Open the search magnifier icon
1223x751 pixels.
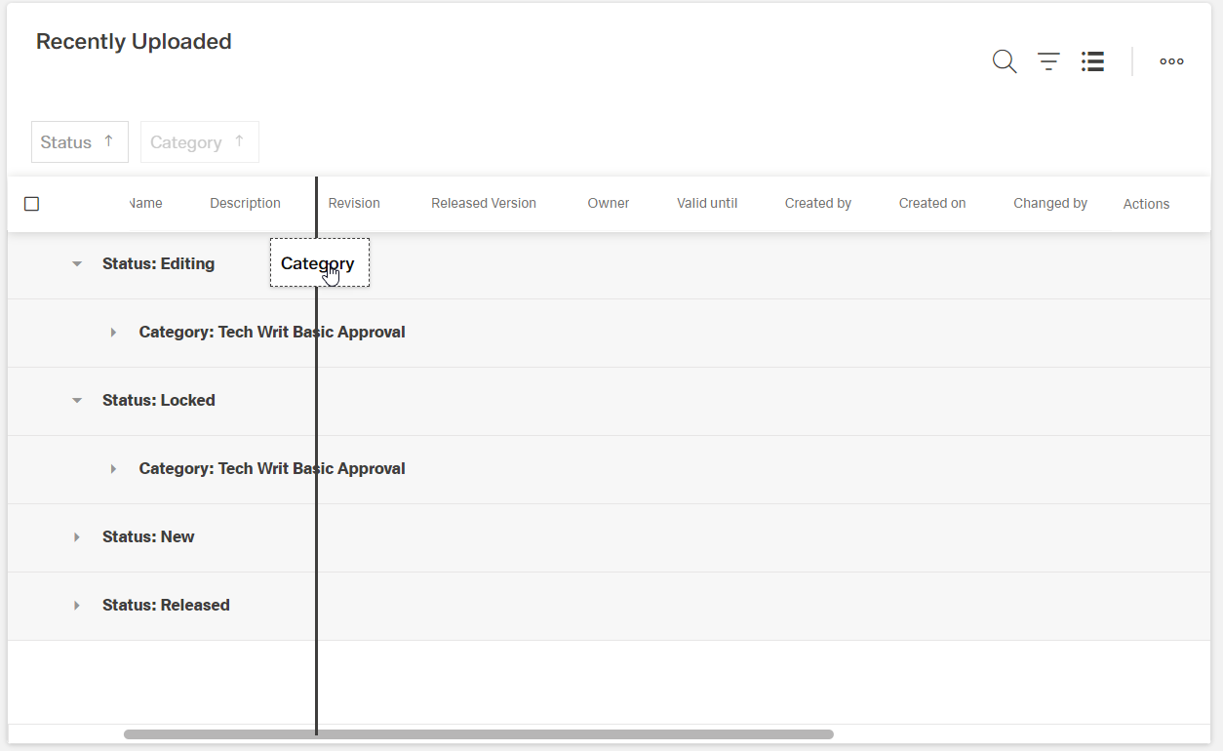[x=1005, y=61]
